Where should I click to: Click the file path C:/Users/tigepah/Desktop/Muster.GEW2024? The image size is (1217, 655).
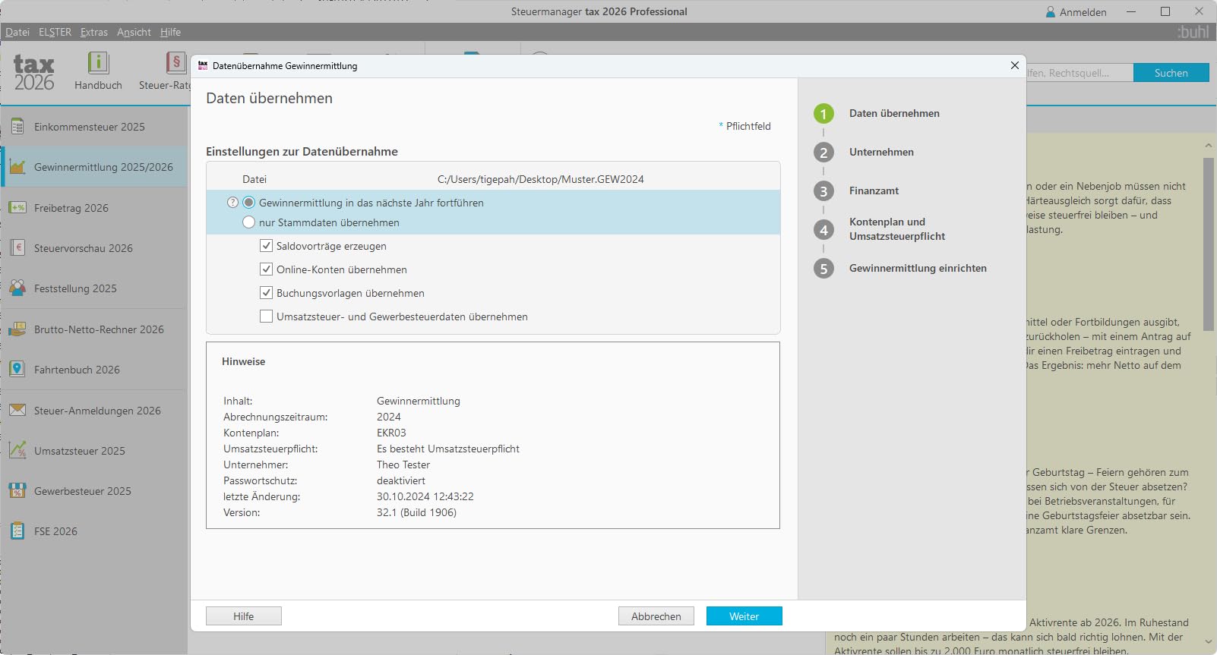click(x=541, y=179)
